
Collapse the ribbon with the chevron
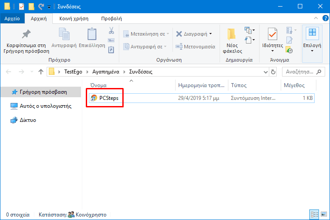pos(316,18)
